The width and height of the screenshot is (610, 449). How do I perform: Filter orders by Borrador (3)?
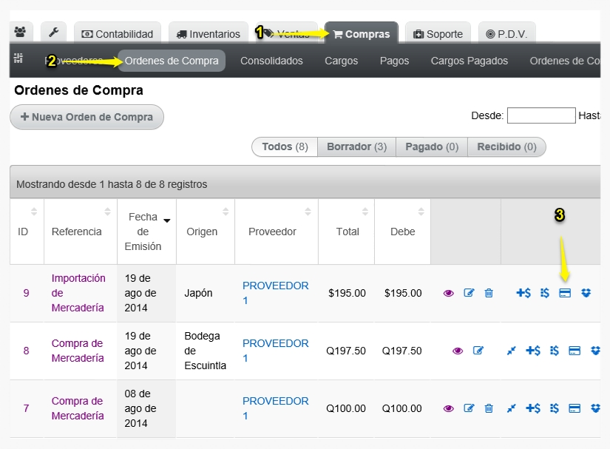coord(356,146)
